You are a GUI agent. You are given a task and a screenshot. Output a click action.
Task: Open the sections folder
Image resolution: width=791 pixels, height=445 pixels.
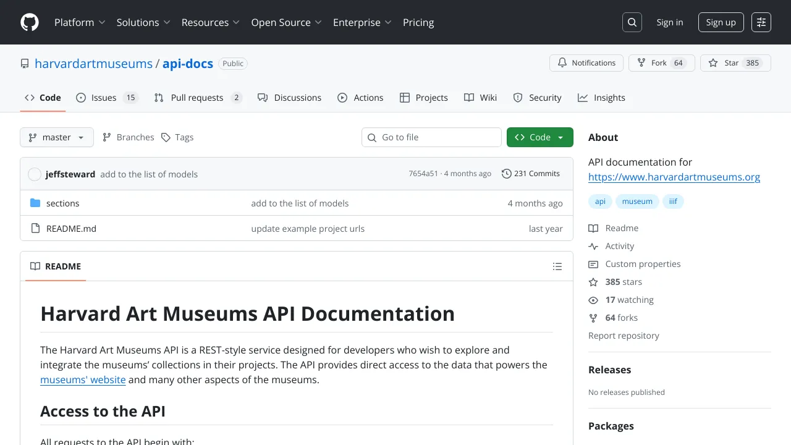62,203
